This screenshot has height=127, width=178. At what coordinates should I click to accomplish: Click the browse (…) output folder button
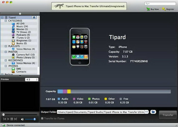click(x=147, y=112)
